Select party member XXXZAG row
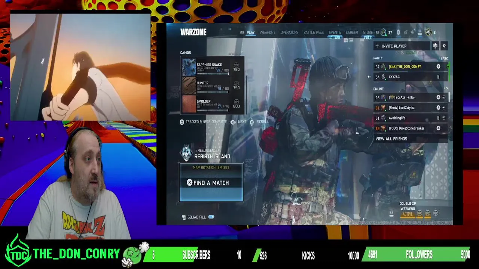 (411, 77)
